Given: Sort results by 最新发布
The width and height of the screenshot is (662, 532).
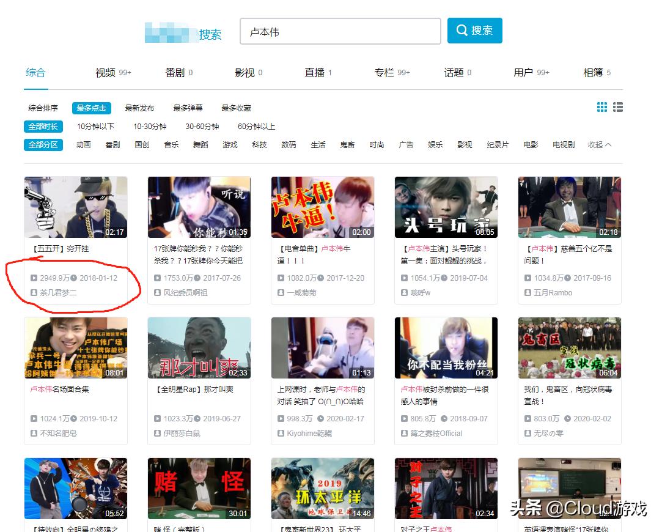Looking at the screenshot, I should pos(140,108).
